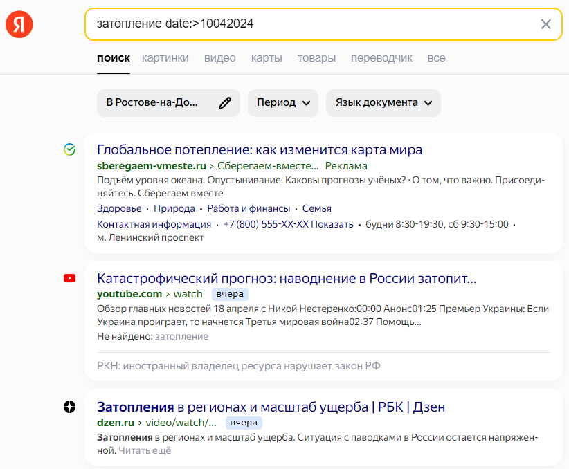
Task: Click the YouTube favicon icon
Action: coord(70,278)
